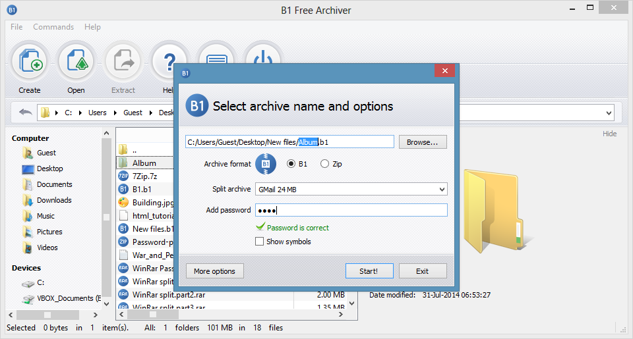Click file list horizontal scrollbar right arrow
This screenshot has width=633, height=339.
341,315
